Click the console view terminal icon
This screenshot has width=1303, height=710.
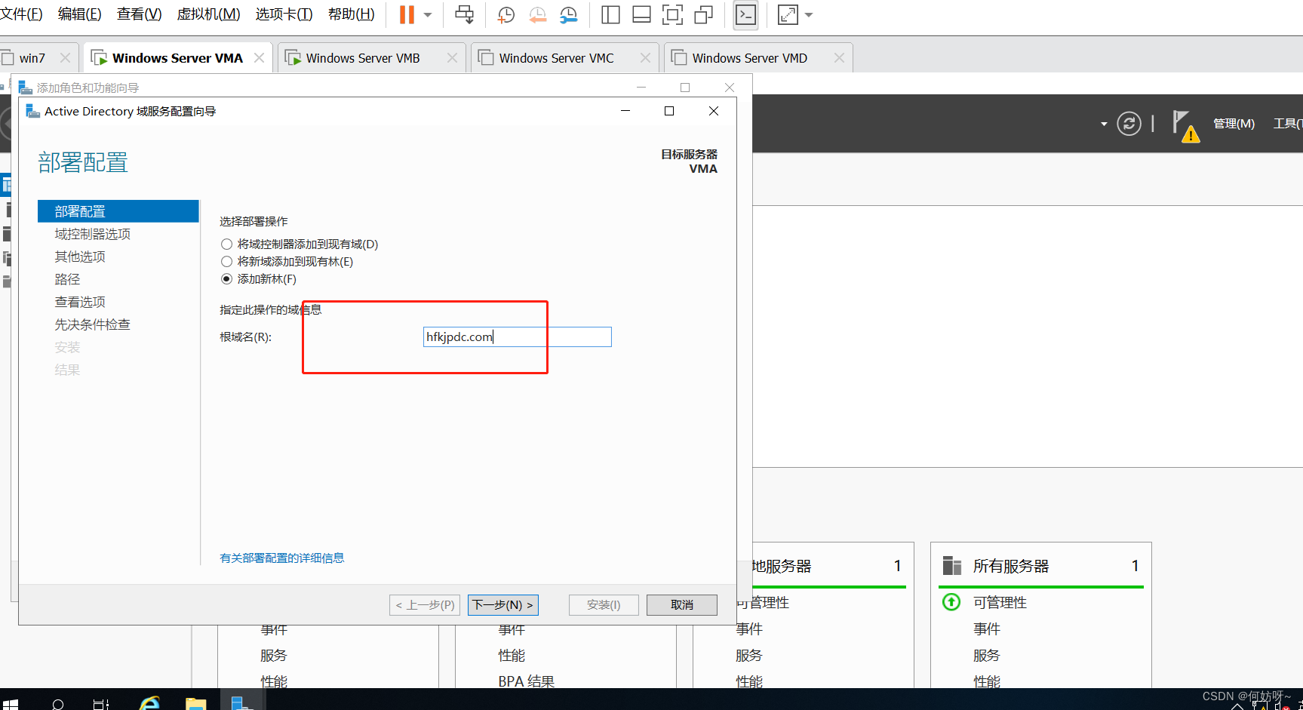pyautogui.click(x=745, y=15)
